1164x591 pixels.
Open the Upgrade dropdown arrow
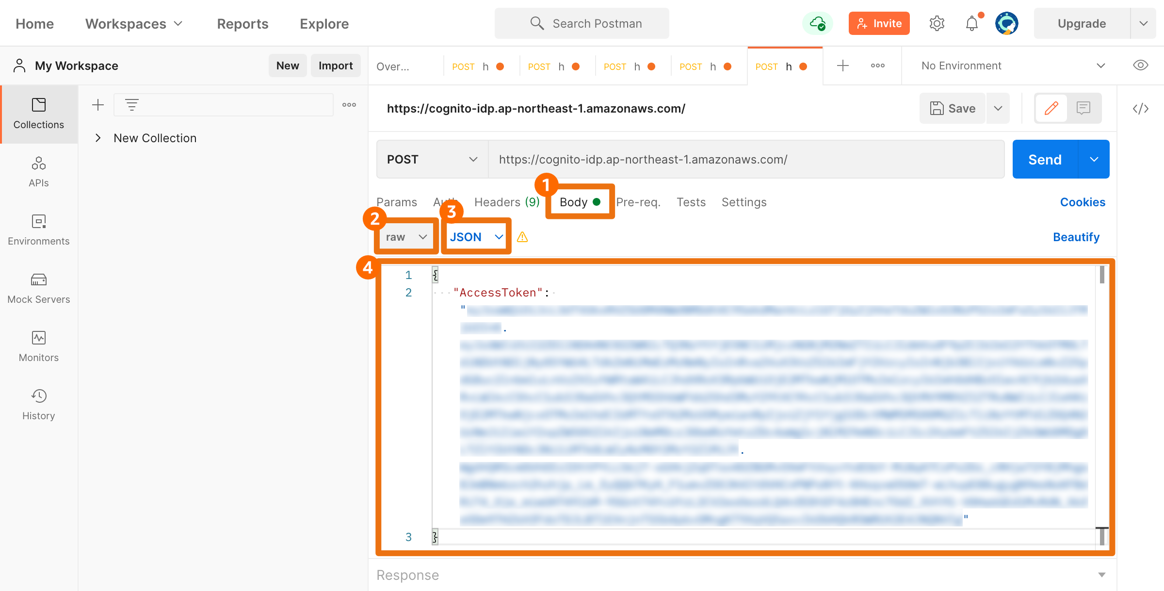(x=1144, y=23)
